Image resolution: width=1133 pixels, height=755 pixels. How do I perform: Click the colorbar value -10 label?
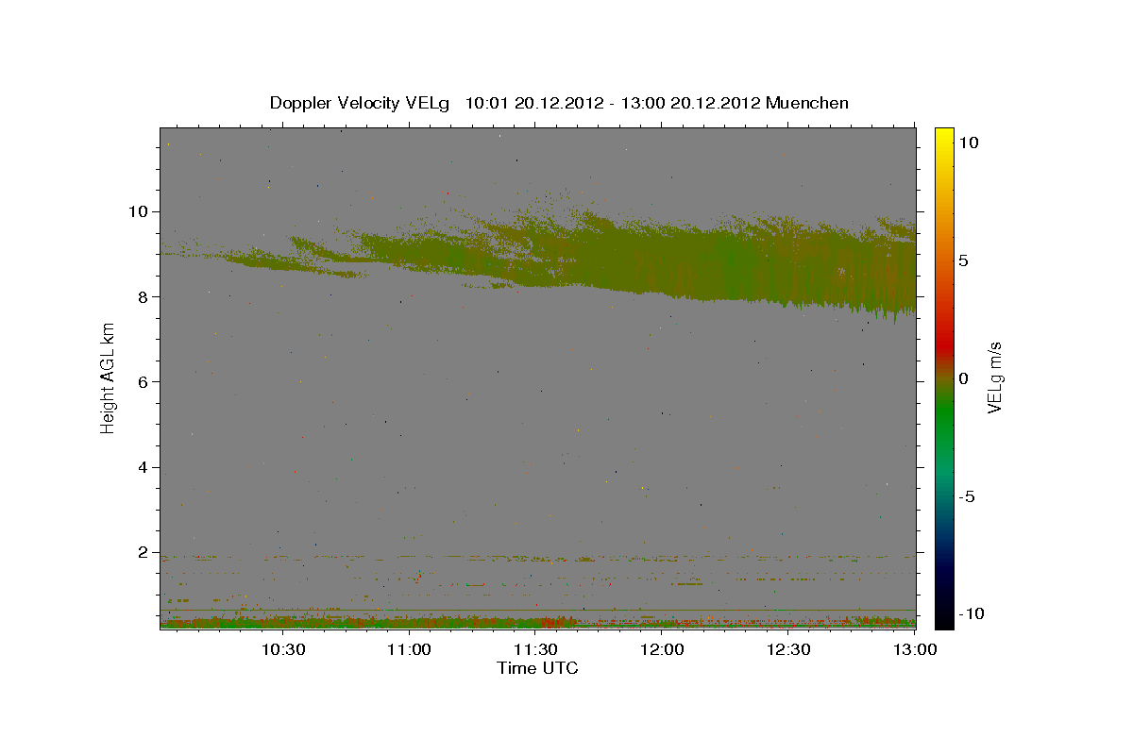(971, 614)
